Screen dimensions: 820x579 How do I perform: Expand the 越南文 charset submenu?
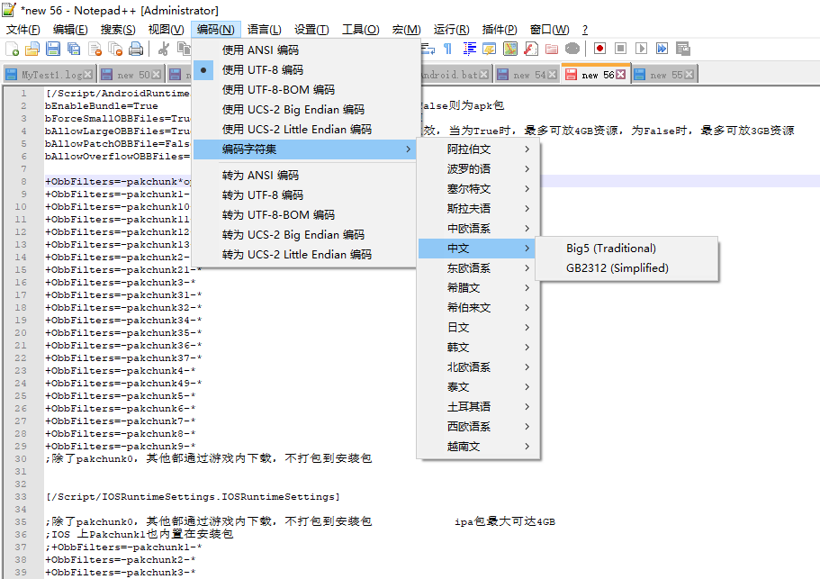(478, 447)
